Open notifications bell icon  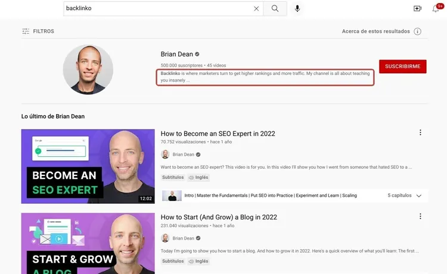click(x=436, y=8)
